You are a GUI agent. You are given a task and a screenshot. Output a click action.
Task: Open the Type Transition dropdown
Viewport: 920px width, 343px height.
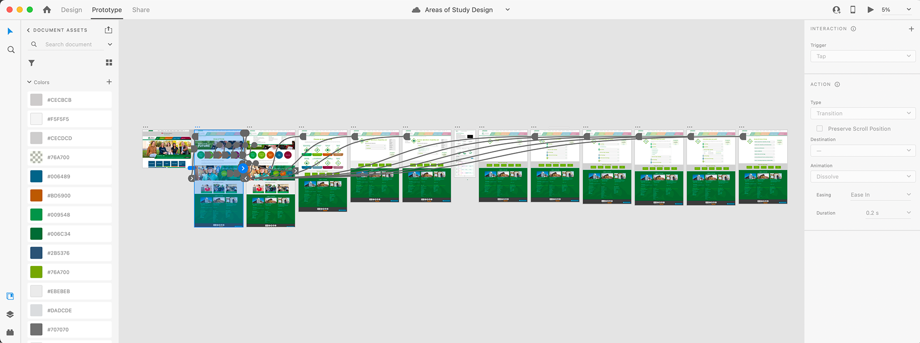pyautogui.click(x=862, y=113)
